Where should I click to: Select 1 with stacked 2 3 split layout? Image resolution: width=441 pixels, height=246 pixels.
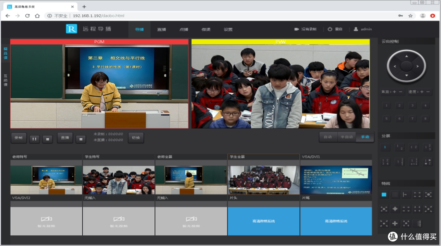(x=428, y=147)
